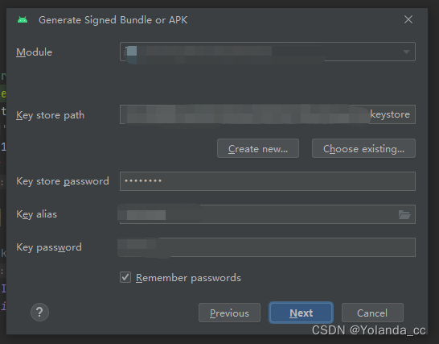Click the question mark help icon
Screen dimensions: 439x344
39,312
